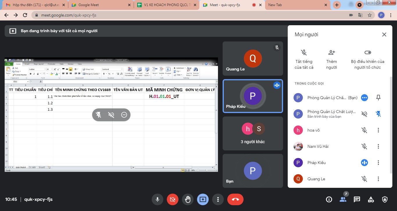Open the three-dot call options menu
The height and width of the screenshot is (211, 397).
(x=218, y=199)
